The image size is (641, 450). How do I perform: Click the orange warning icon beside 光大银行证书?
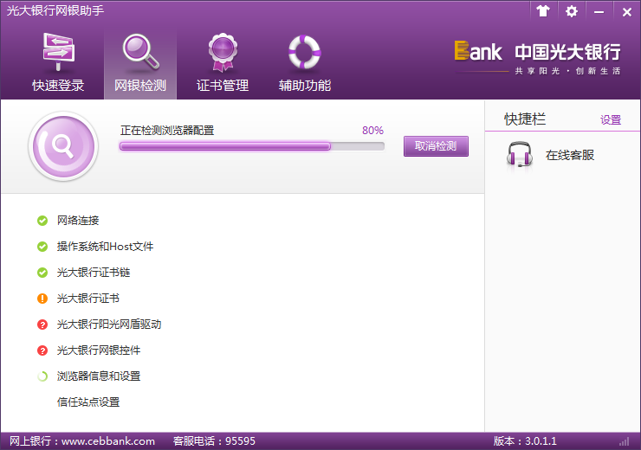click(42, 299)
